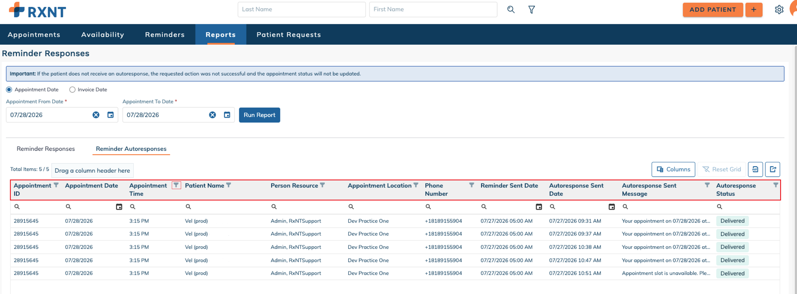Image resolution: width=797 pixels, height=294 pixels.
Task: Click the Patient Name filter search box
Action: pos(225,207)
